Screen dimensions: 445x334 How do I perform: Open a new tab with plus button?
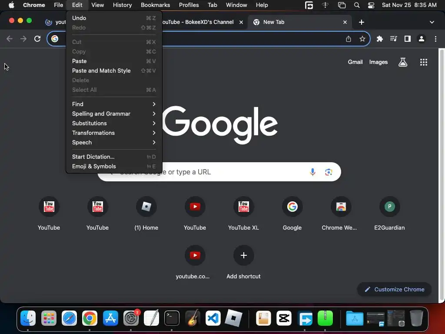[361, 22]
